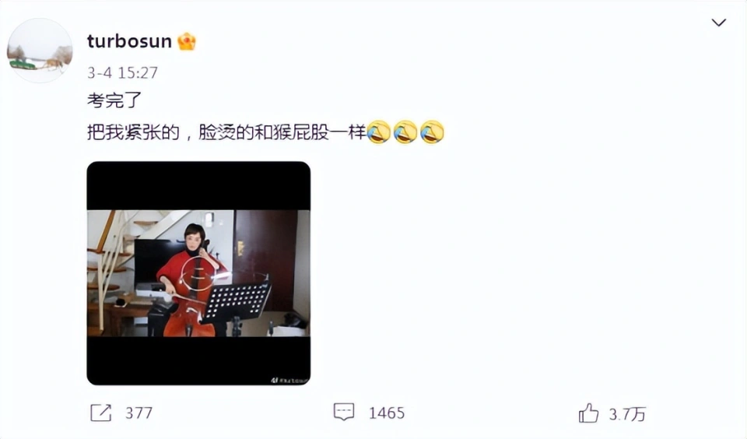Click the 3.7万 like count
The height and width of the screenshot is (439, 747).
(627, 414)
